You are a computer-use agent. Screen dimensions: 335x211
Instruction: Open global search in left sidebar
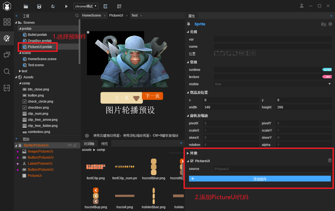click(7, 71)
